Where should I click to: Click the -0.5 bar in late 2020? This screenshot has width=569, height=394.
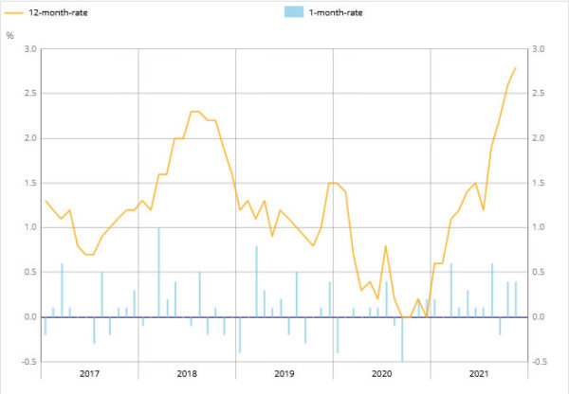[402, 339]
